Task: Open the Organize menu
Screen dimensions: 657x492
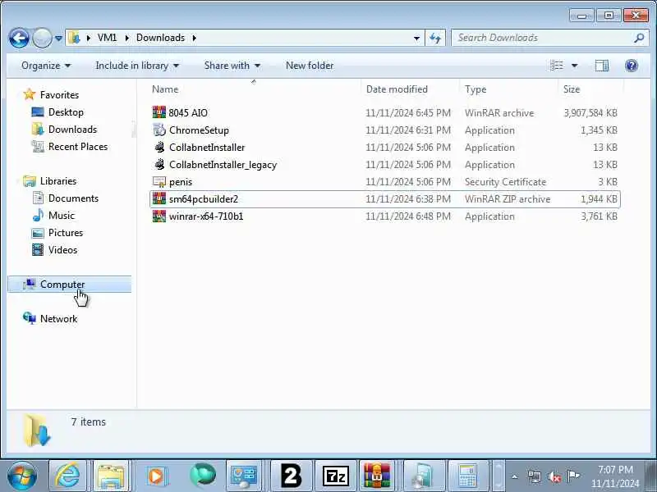Action: (x=46, y=66)
